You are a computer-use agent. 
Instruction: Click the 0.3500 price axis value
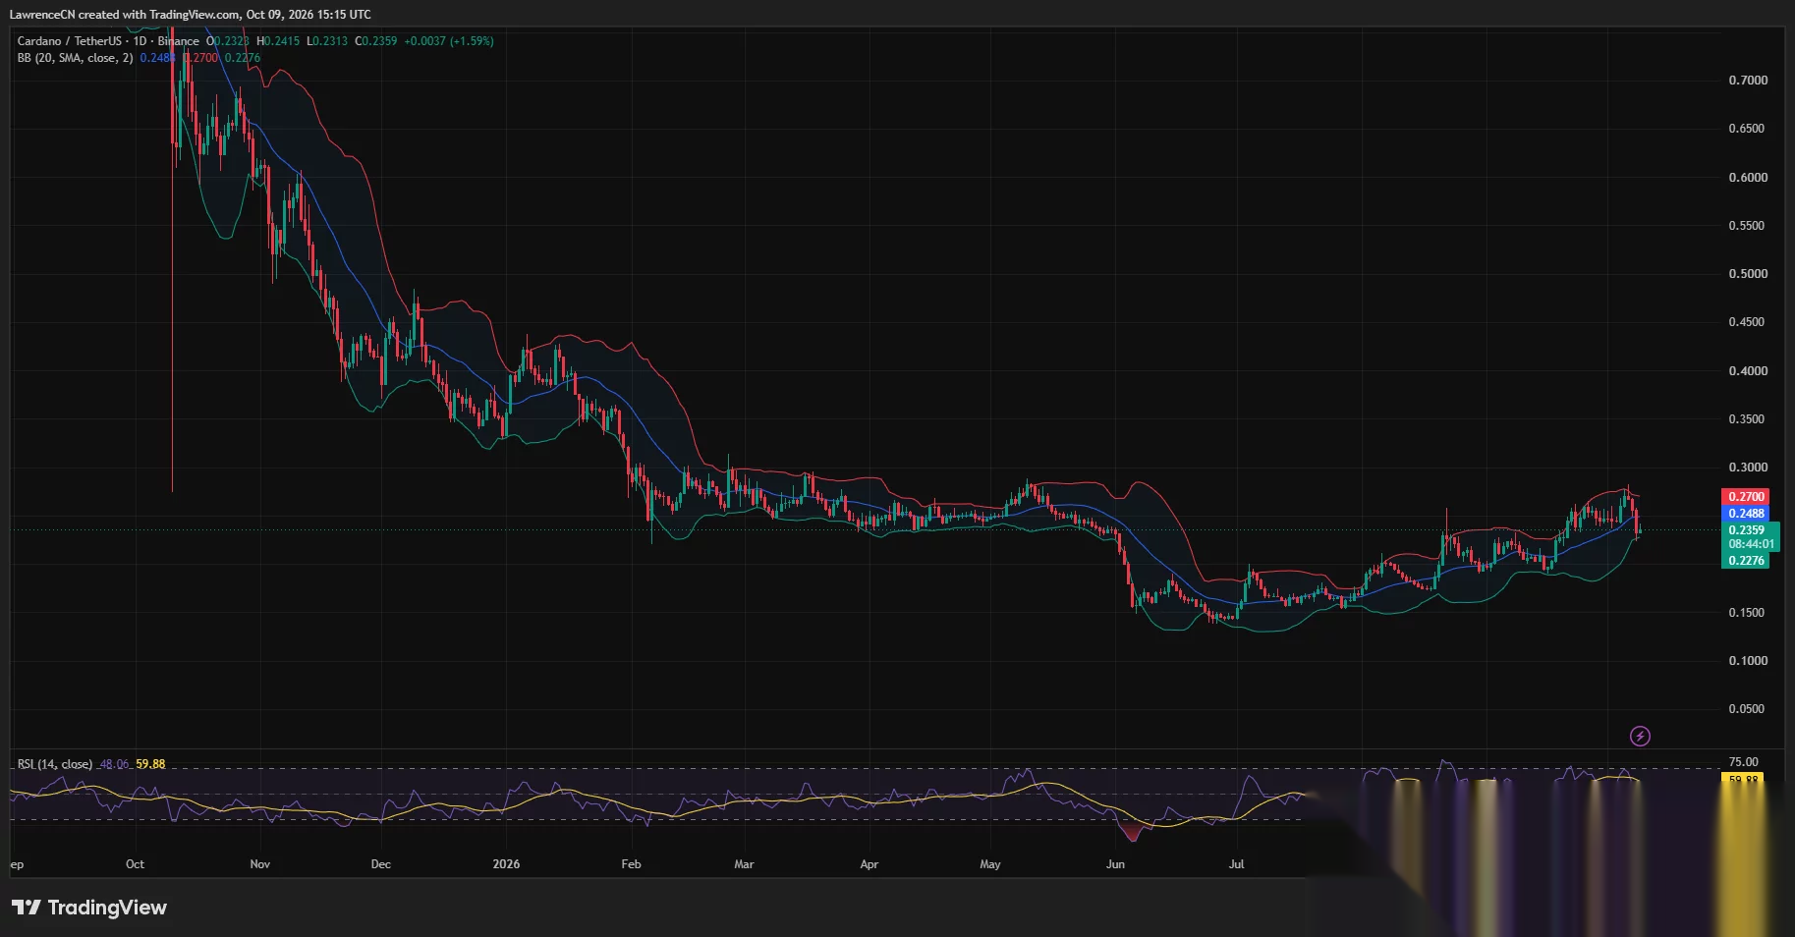click(1748, 419)
